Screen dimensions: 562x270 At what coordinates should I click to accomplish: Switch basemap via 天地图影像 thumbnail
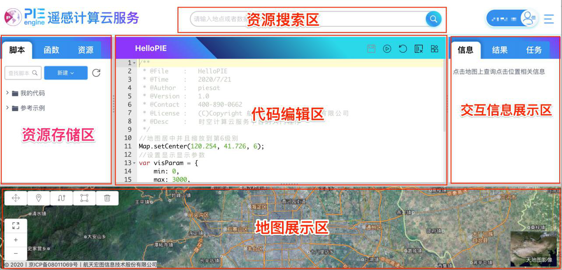click(x=534, y=249)
